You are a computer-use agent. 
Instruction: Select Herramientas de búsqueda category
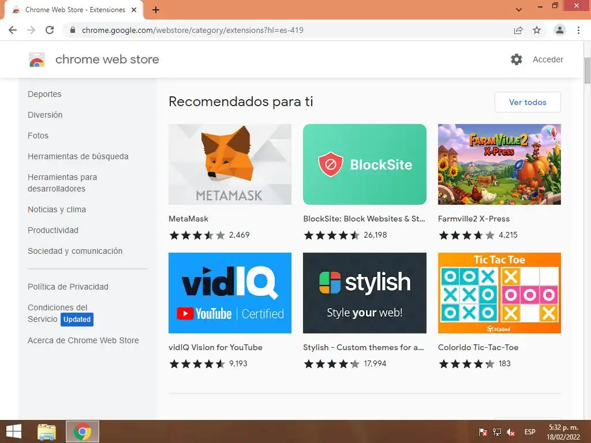[78, 156]
